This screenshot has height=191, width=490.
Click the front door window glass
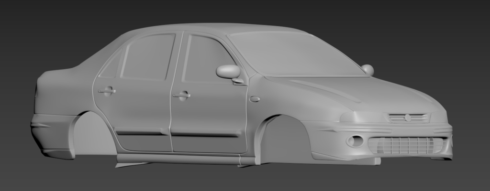tap(208, 59)
